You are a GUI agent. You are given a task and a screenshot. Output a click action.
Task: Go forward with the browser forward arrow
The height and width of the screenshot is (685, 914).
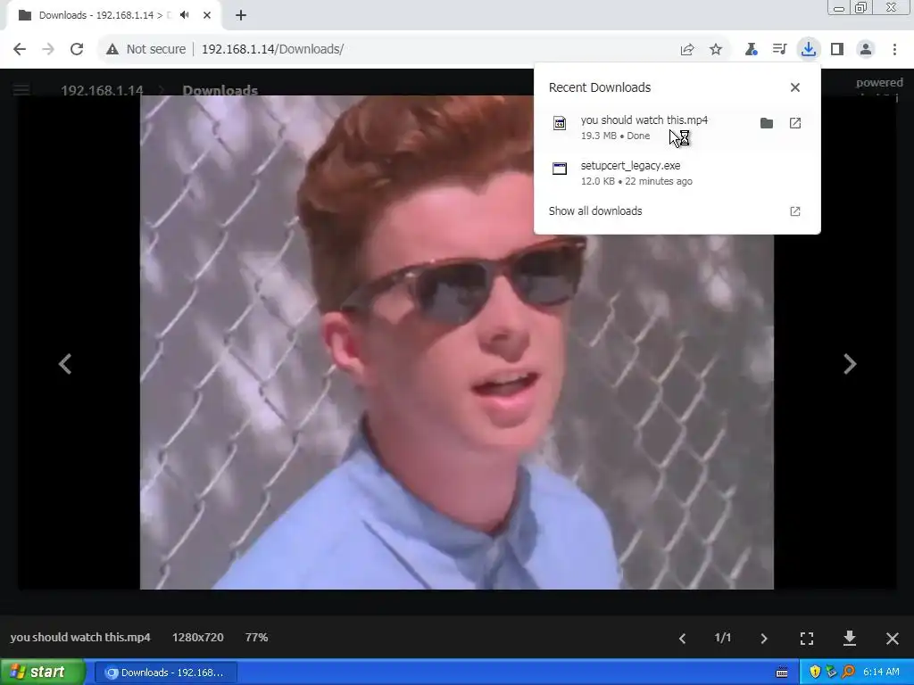48,49
